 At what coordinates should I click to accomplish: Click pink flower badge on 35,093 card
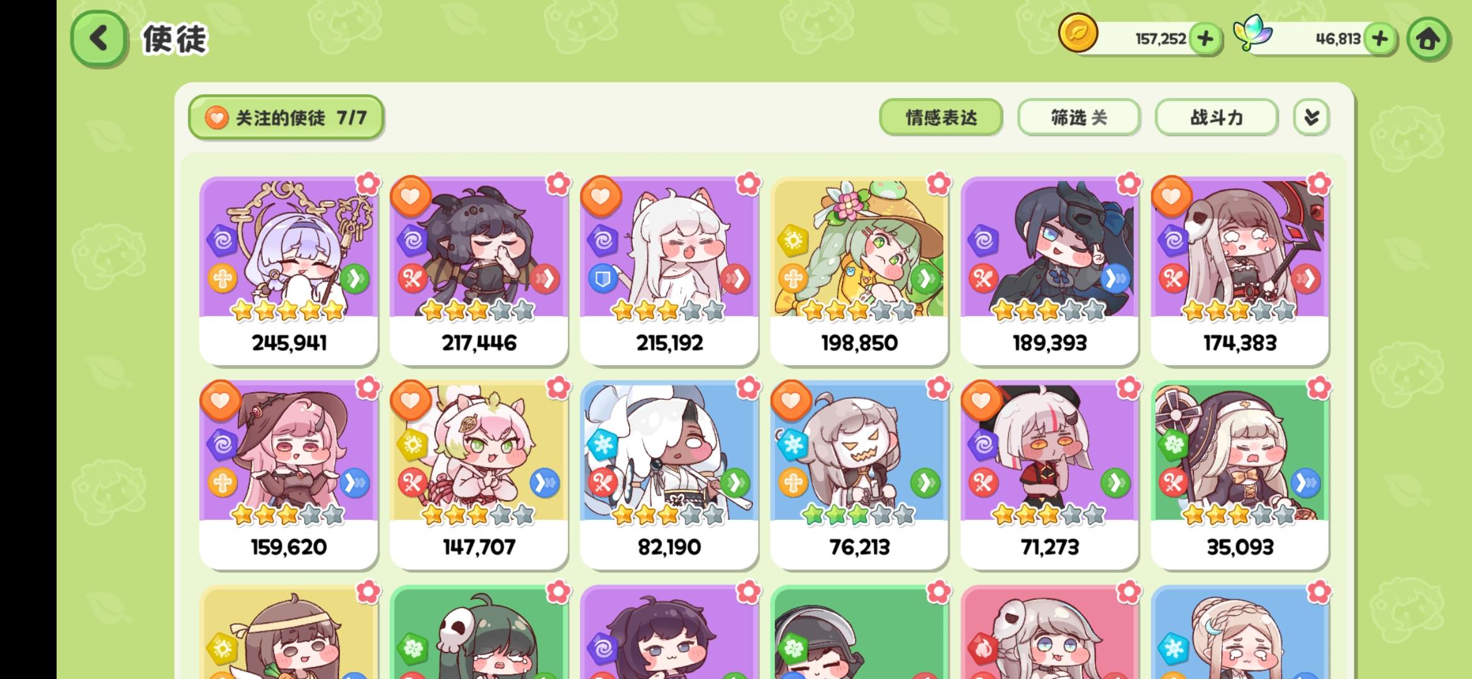(x=1319, y=388)
